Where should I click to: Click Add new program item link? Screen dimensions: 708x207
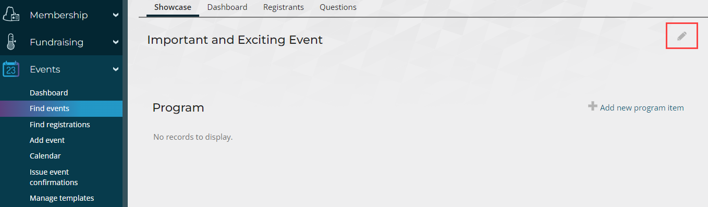point(642,108)
